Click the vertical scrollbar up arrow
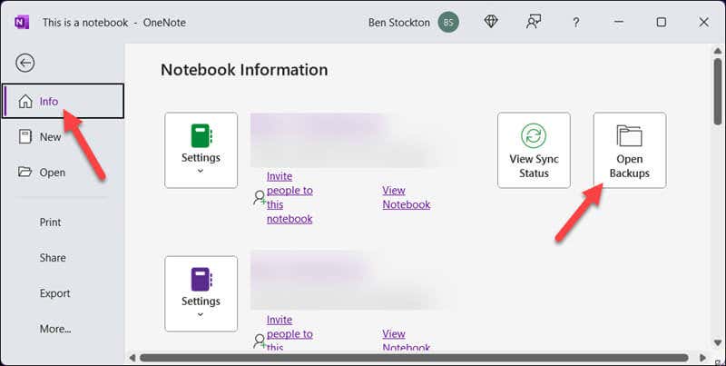 point(718,51)
